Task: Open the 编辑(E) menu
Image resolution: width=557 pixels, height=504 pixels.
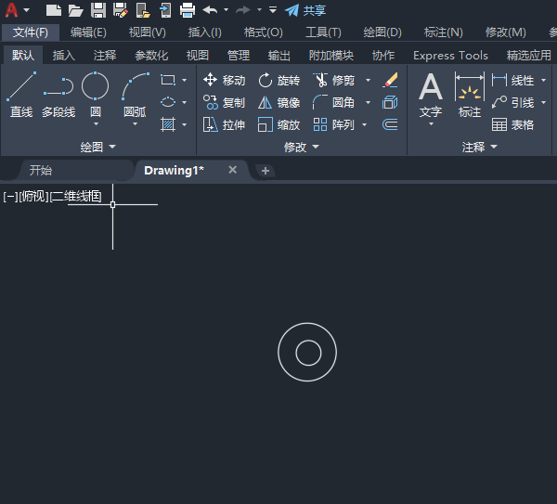Action: [x=88, y=32]
